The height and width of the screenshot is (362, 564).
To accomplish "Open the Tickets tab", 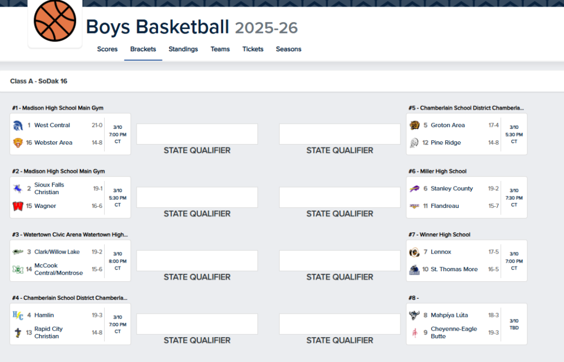I will point(253,49).
